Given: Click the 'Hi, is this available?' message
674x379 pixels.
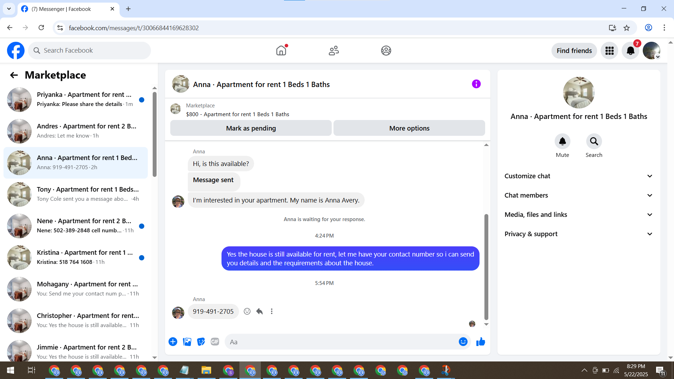Looking at the screenshot, I should [221, 164].
